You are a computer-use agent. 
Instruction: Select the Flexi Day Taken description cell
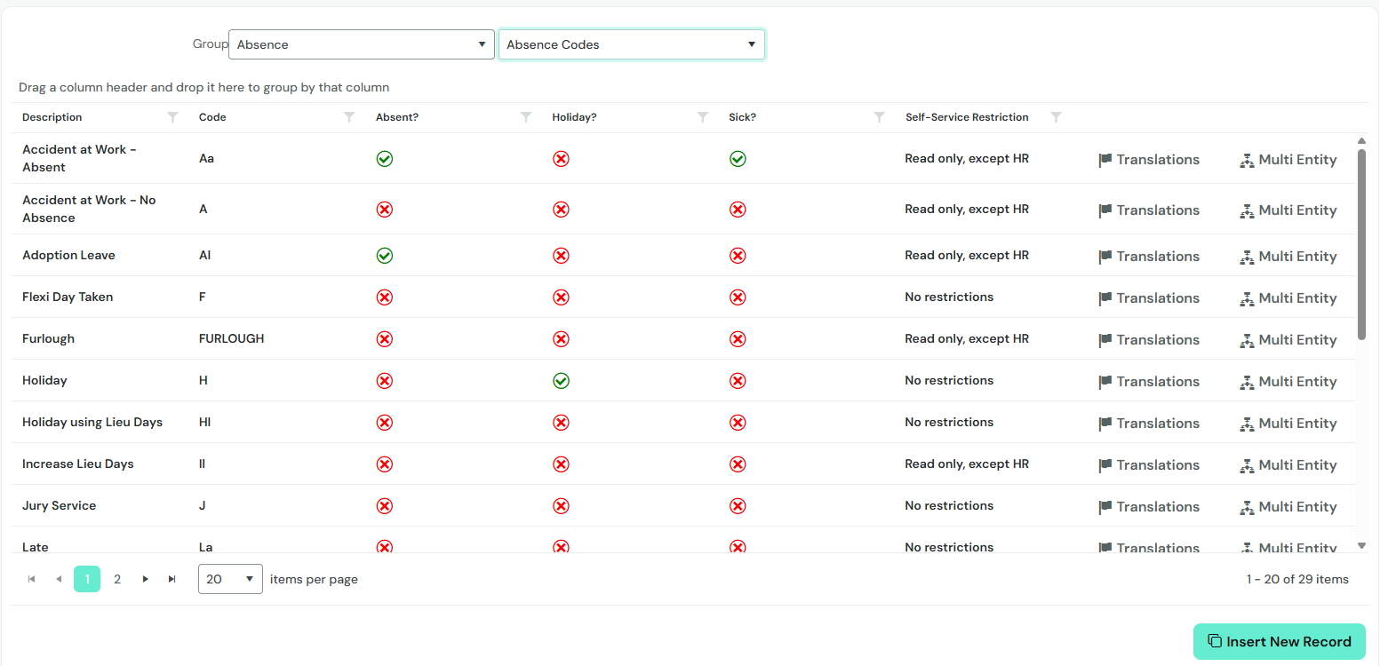(x=68, y=297)
